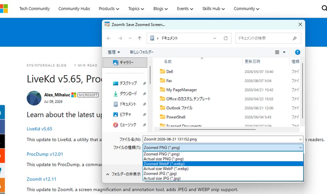The image size is (327, 194).
Task: Expand Events menu in browser page
Action: [x=185, y=9]
